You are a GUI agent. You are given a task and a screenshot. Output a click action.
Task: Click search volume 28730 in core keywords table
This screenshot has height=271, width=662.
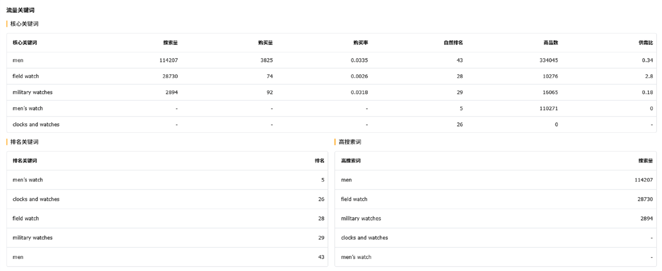170,76
